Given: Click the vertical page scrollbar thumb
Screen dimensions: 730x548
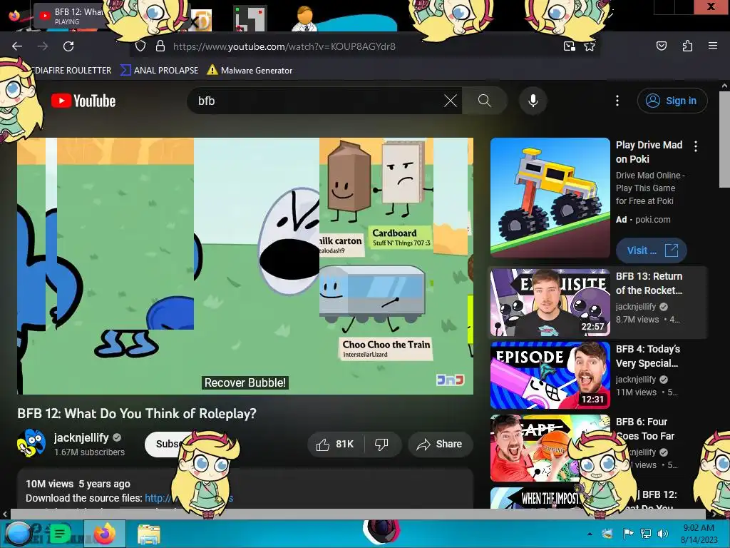Looking at the screenshot, I should tap(724, 140).
